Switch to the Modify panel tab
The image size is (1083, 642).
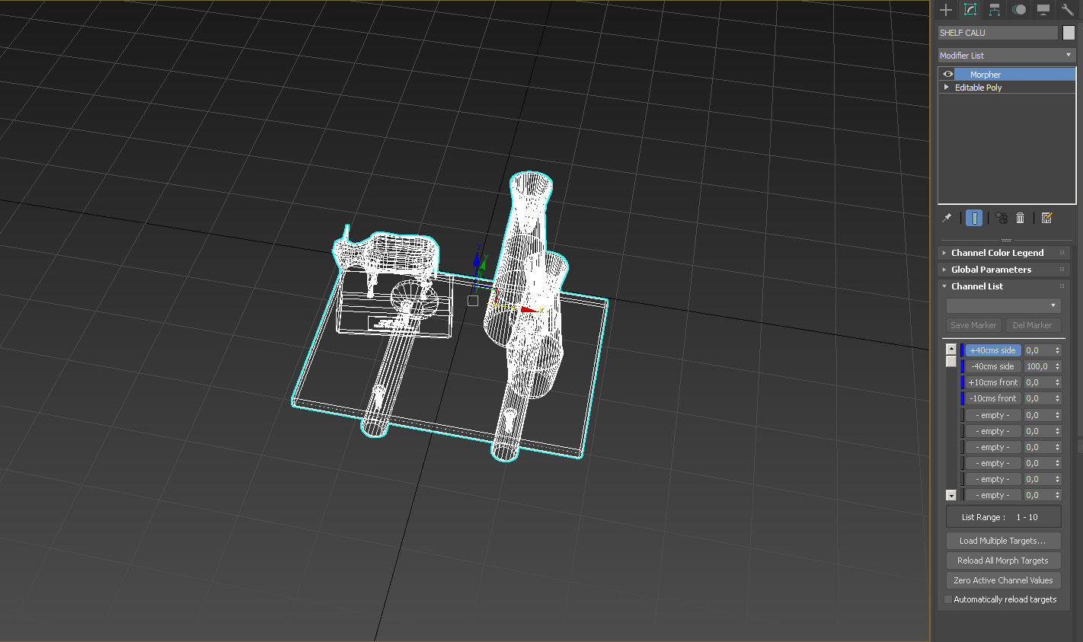[x=970, y=10]
